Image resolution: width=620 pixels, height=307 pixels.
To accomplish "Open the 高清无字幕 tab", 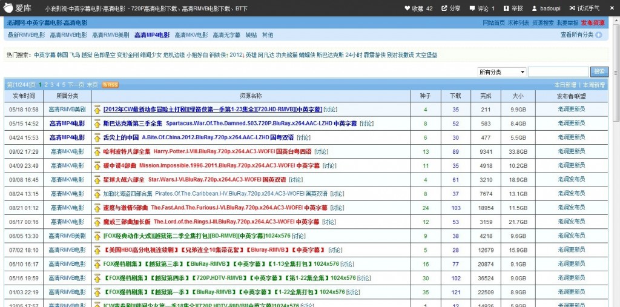I will click(x=226, y=35).
